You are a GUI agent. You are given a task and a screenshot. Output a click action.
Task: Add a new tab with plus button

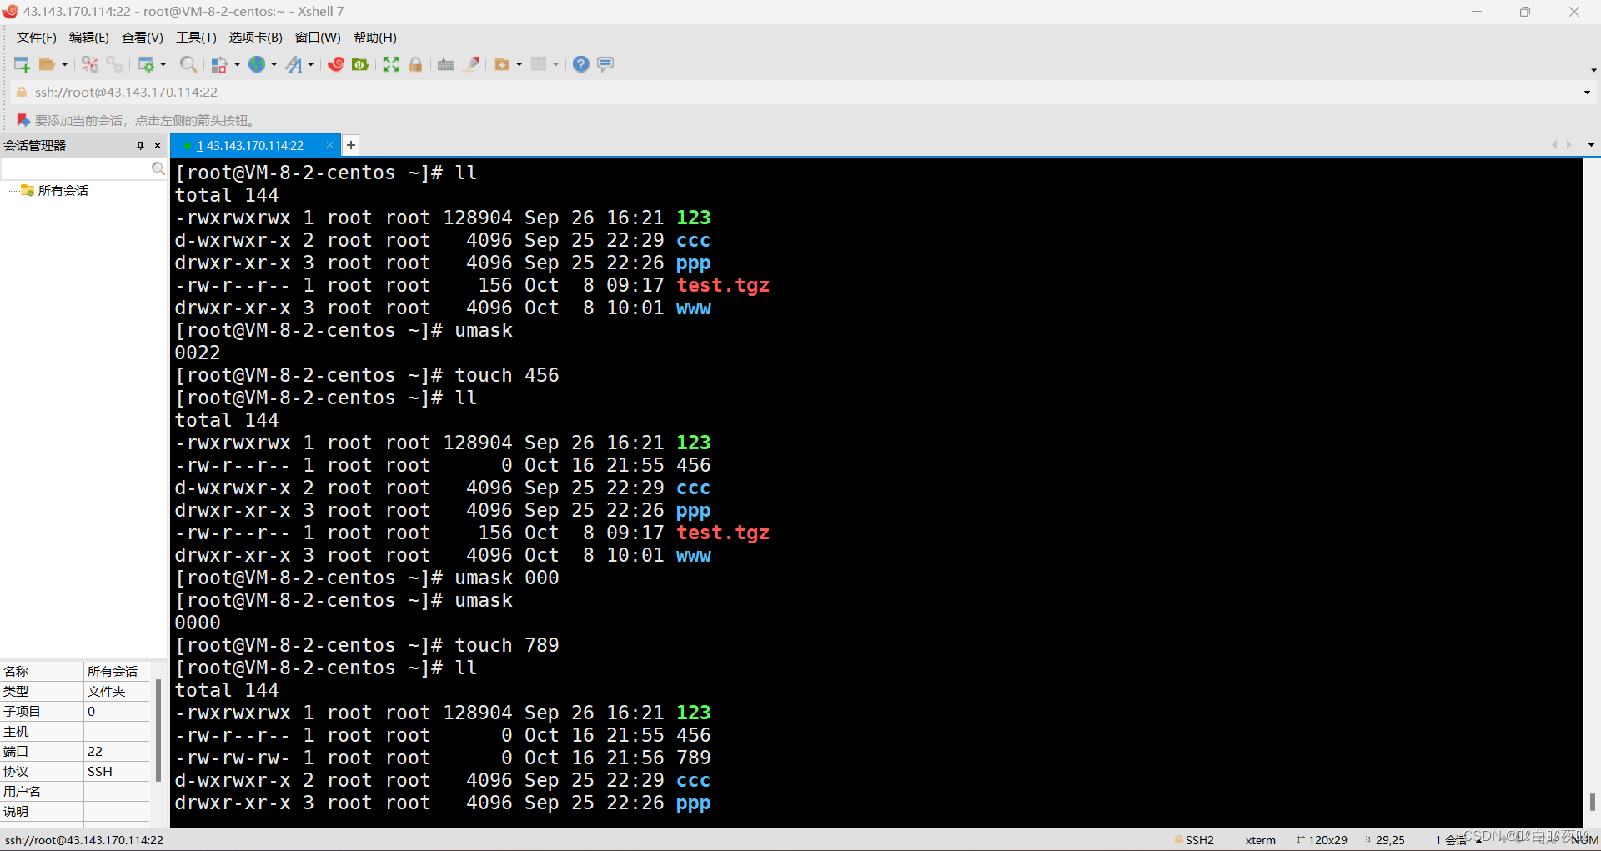tap(351, 145)
